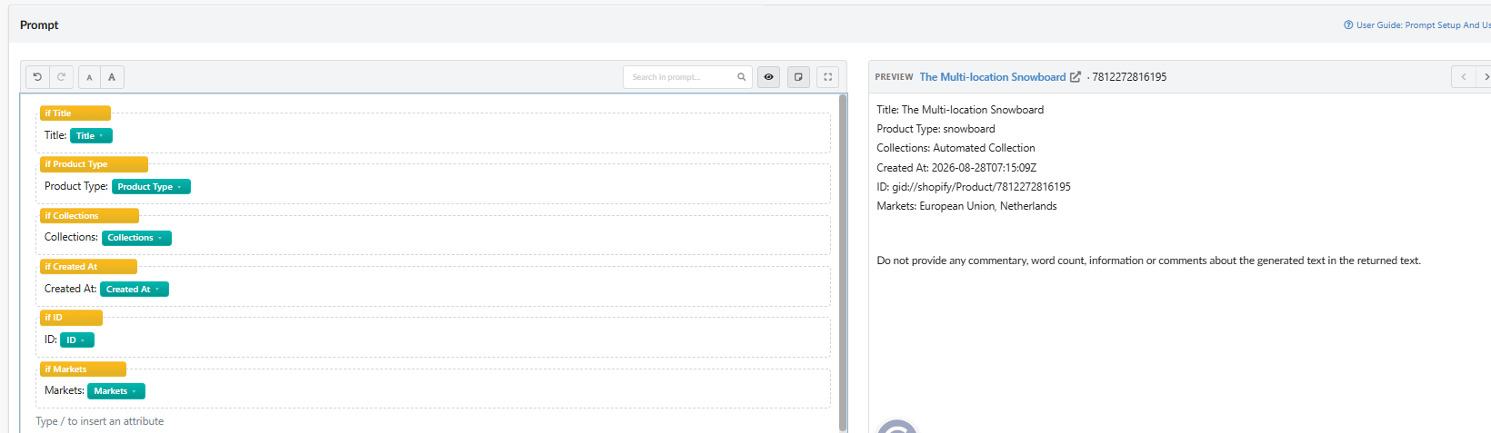The width and height of the screenshot is (1491, 433).
Task: Toggle the note panel icon
Action: [x=798, y=77]
